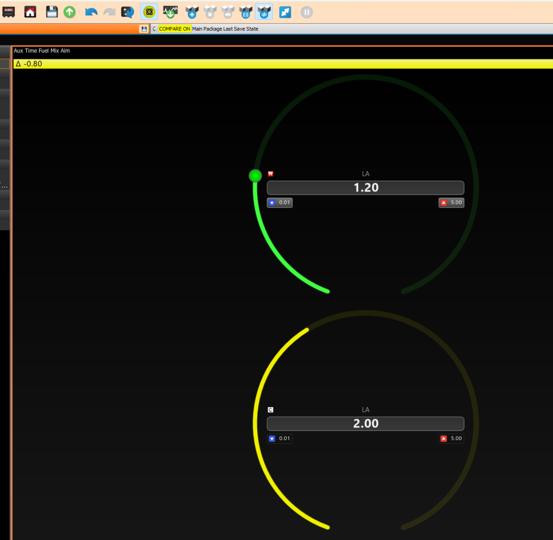The height and width of the screenshot is (540, 553).
Task: Click the MoTeC ECU device icon
Action: coord(9,12)
